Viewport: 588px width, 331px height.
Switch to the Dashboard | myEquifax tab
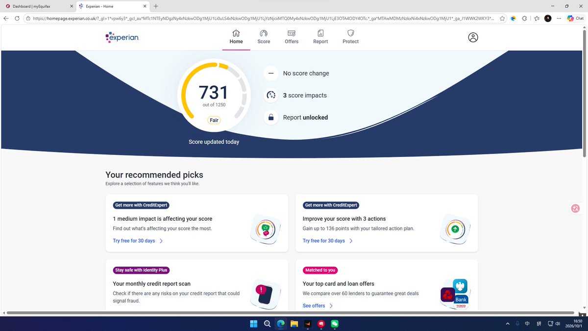(38, 6)
